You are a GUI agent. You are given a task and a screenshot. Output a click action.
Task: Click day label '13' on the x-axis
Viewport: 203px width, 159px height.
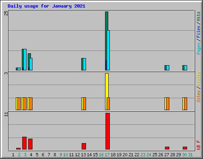click(x=83, y=155)
